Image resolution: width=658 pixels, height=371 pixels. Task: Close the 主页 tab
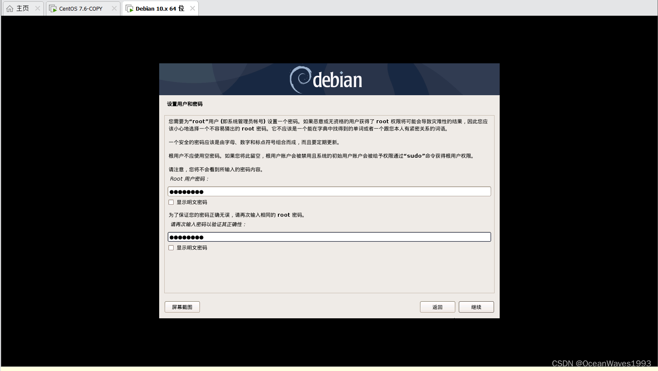pos(37,8)
